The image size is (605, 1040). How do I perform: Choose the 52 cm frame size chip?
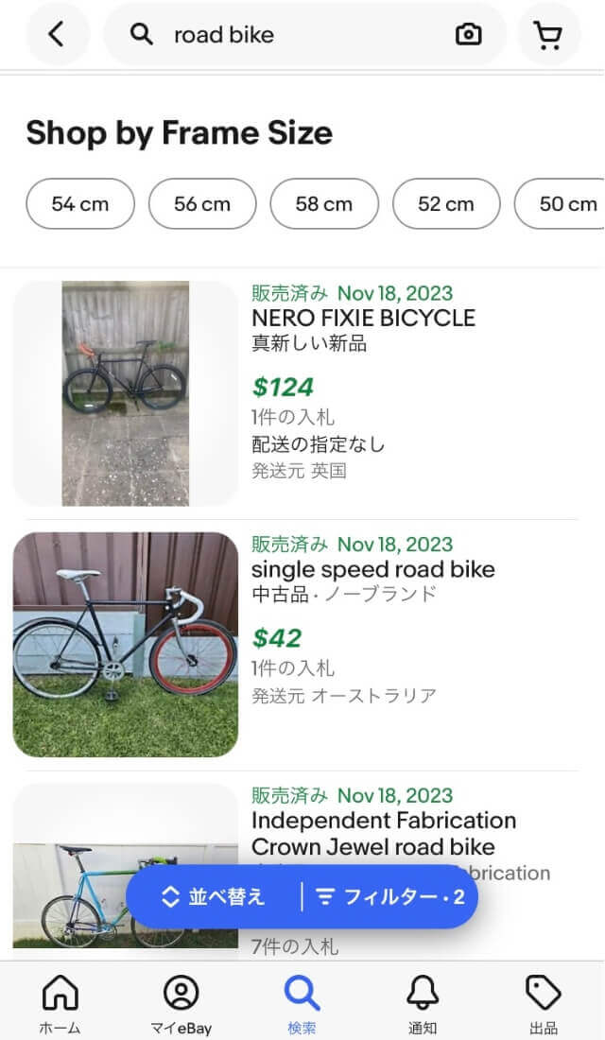[446, 204]
